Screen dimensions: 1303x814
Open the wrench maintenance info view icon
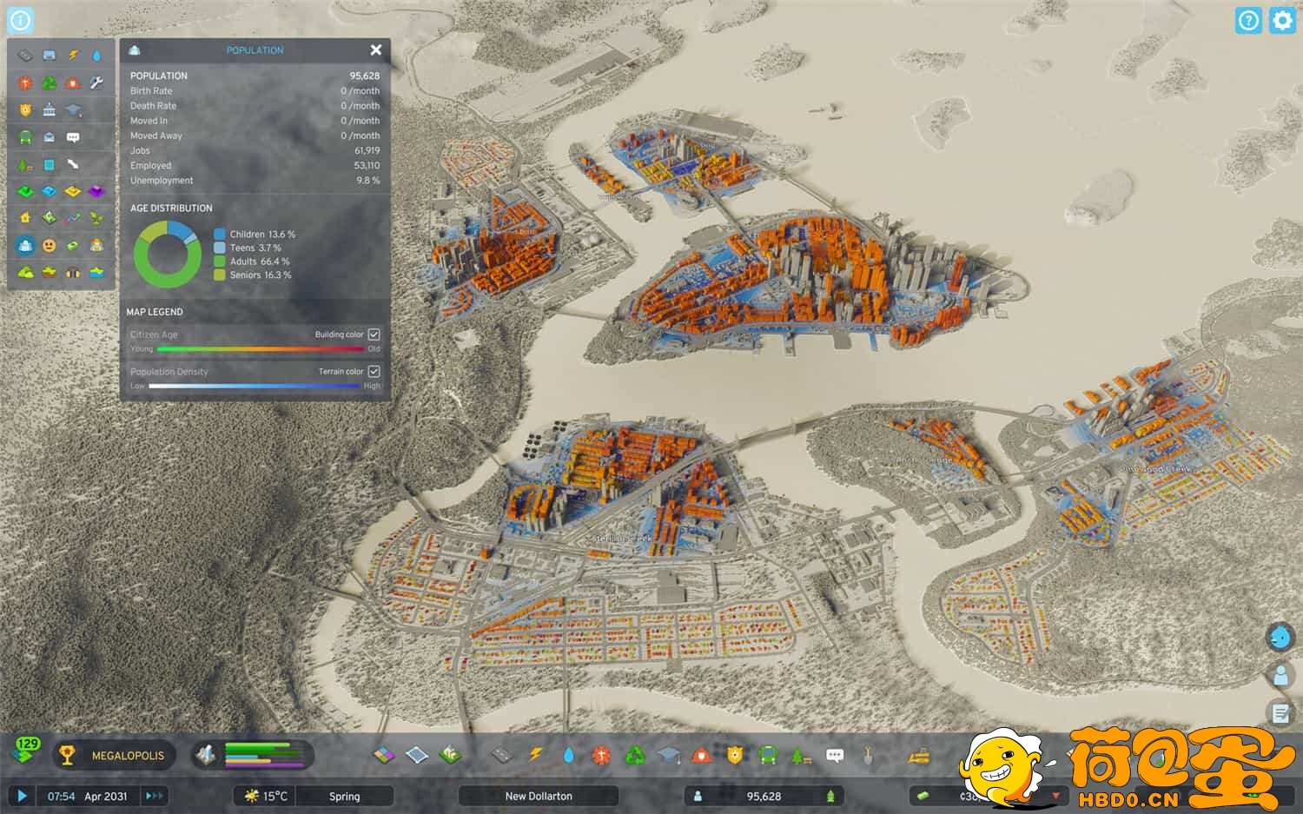click(96, 83)
